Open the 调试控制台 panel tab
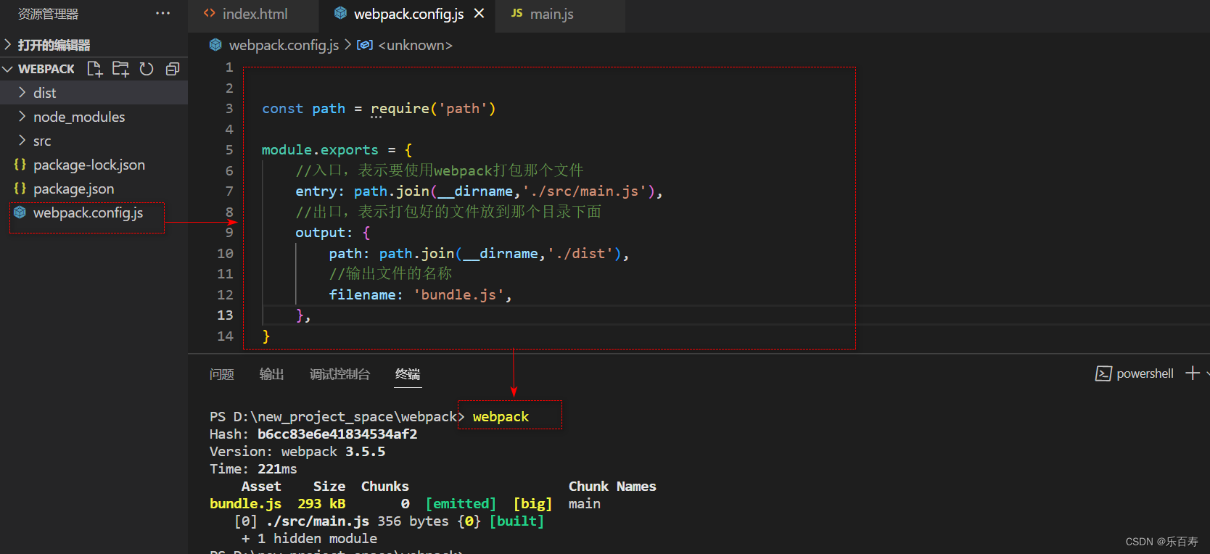The image size is (1210, 554). point(340,374)
